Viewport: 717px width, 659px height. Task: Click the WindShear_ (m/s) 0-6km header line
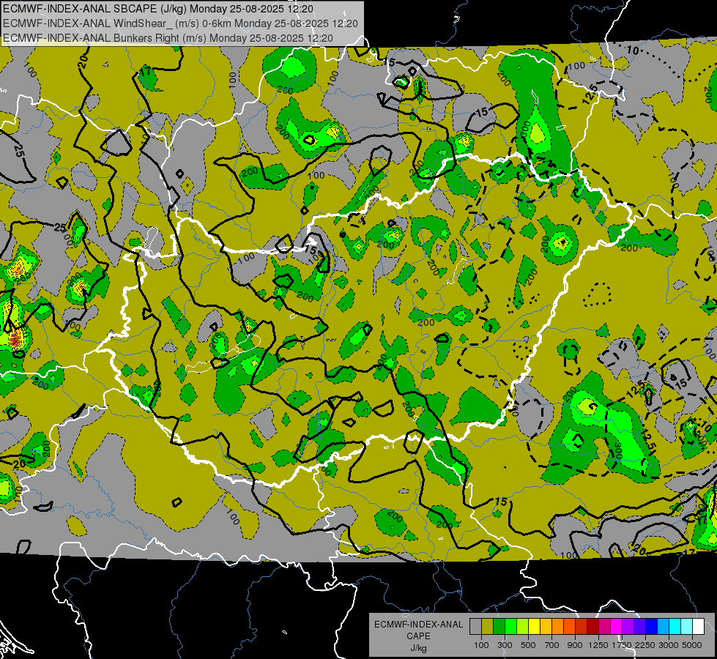tap(180, 23)
